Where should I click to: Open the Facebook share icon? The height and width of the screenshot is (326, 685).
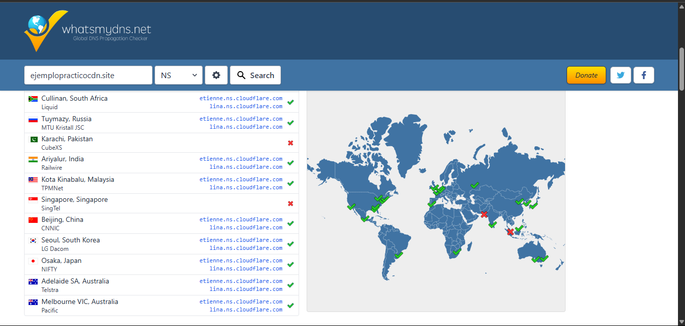coord(644,75)
